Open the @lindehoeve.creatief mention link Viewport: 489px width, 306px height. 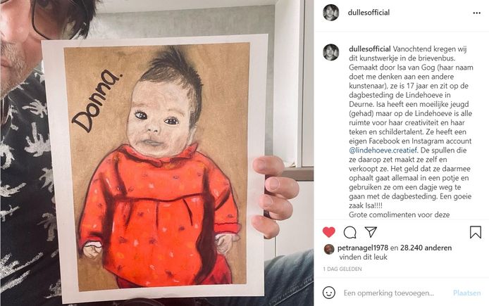coord(383,151)
